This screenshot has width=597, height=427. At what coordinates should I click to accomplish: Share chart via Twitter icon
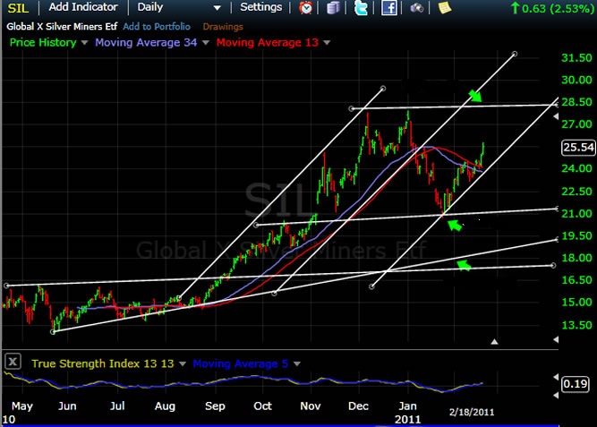click(x=361, y=8)
